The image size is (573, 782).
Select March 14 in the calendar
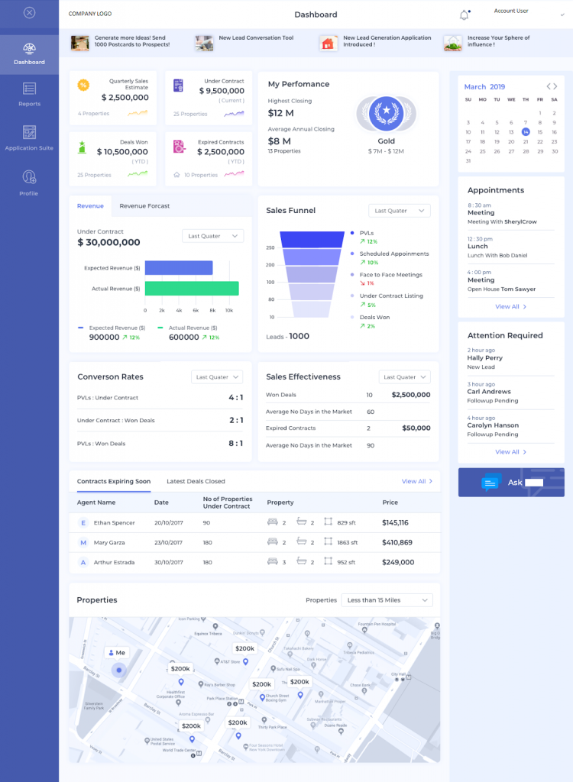pyautogui.click(x=526, y=132)
